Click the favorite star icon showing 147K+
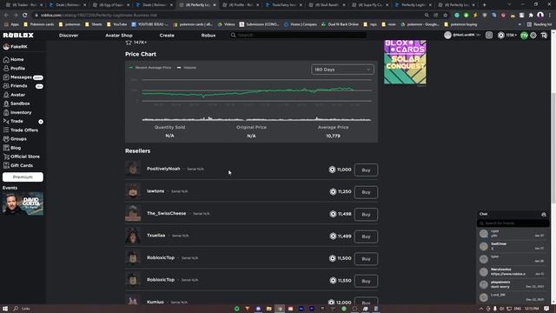The width and height of the screenshot is (556, 313). pyautogui.click(x=129, y=43)
